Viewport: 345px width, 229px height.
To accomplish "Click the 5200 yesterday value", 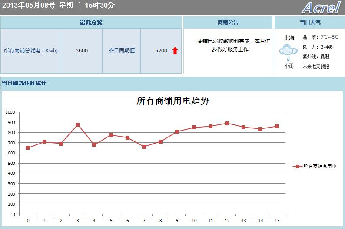I will click(x=161, y=51).
